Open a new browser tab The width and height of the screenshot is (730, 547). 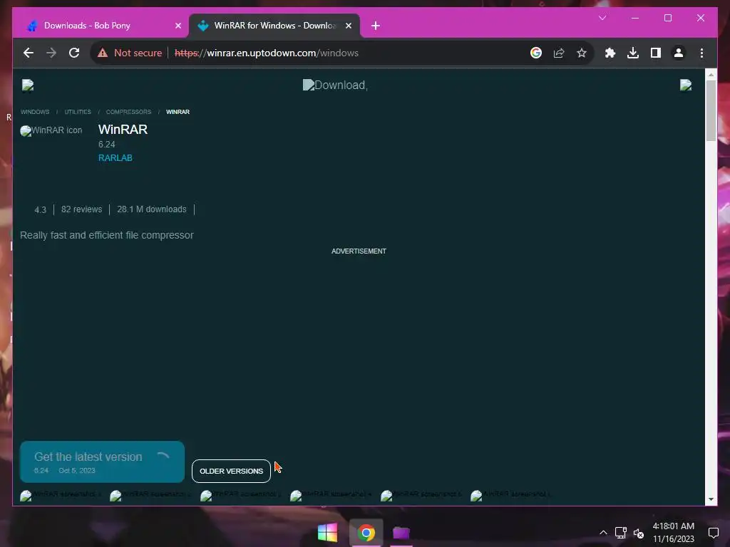coord(375,26)
